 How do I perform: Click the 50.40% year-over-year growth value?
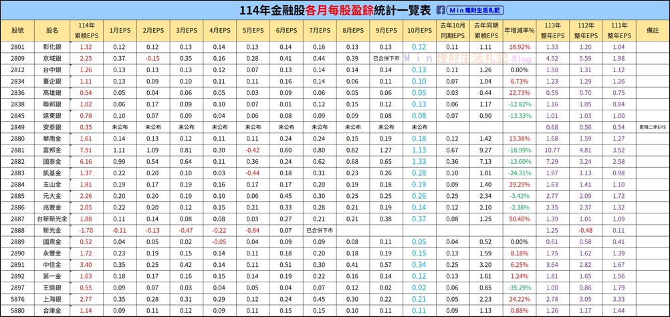click(519, 218)
